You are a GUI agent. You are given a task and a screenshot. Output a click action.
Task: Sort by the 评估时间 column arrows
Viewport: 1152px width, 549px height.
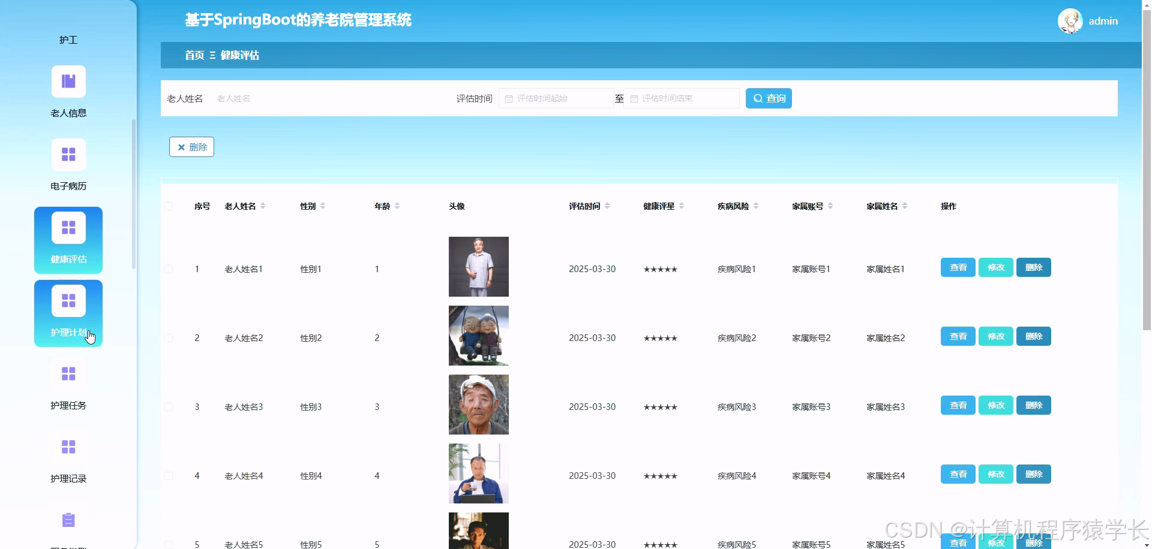coord(608,206)
